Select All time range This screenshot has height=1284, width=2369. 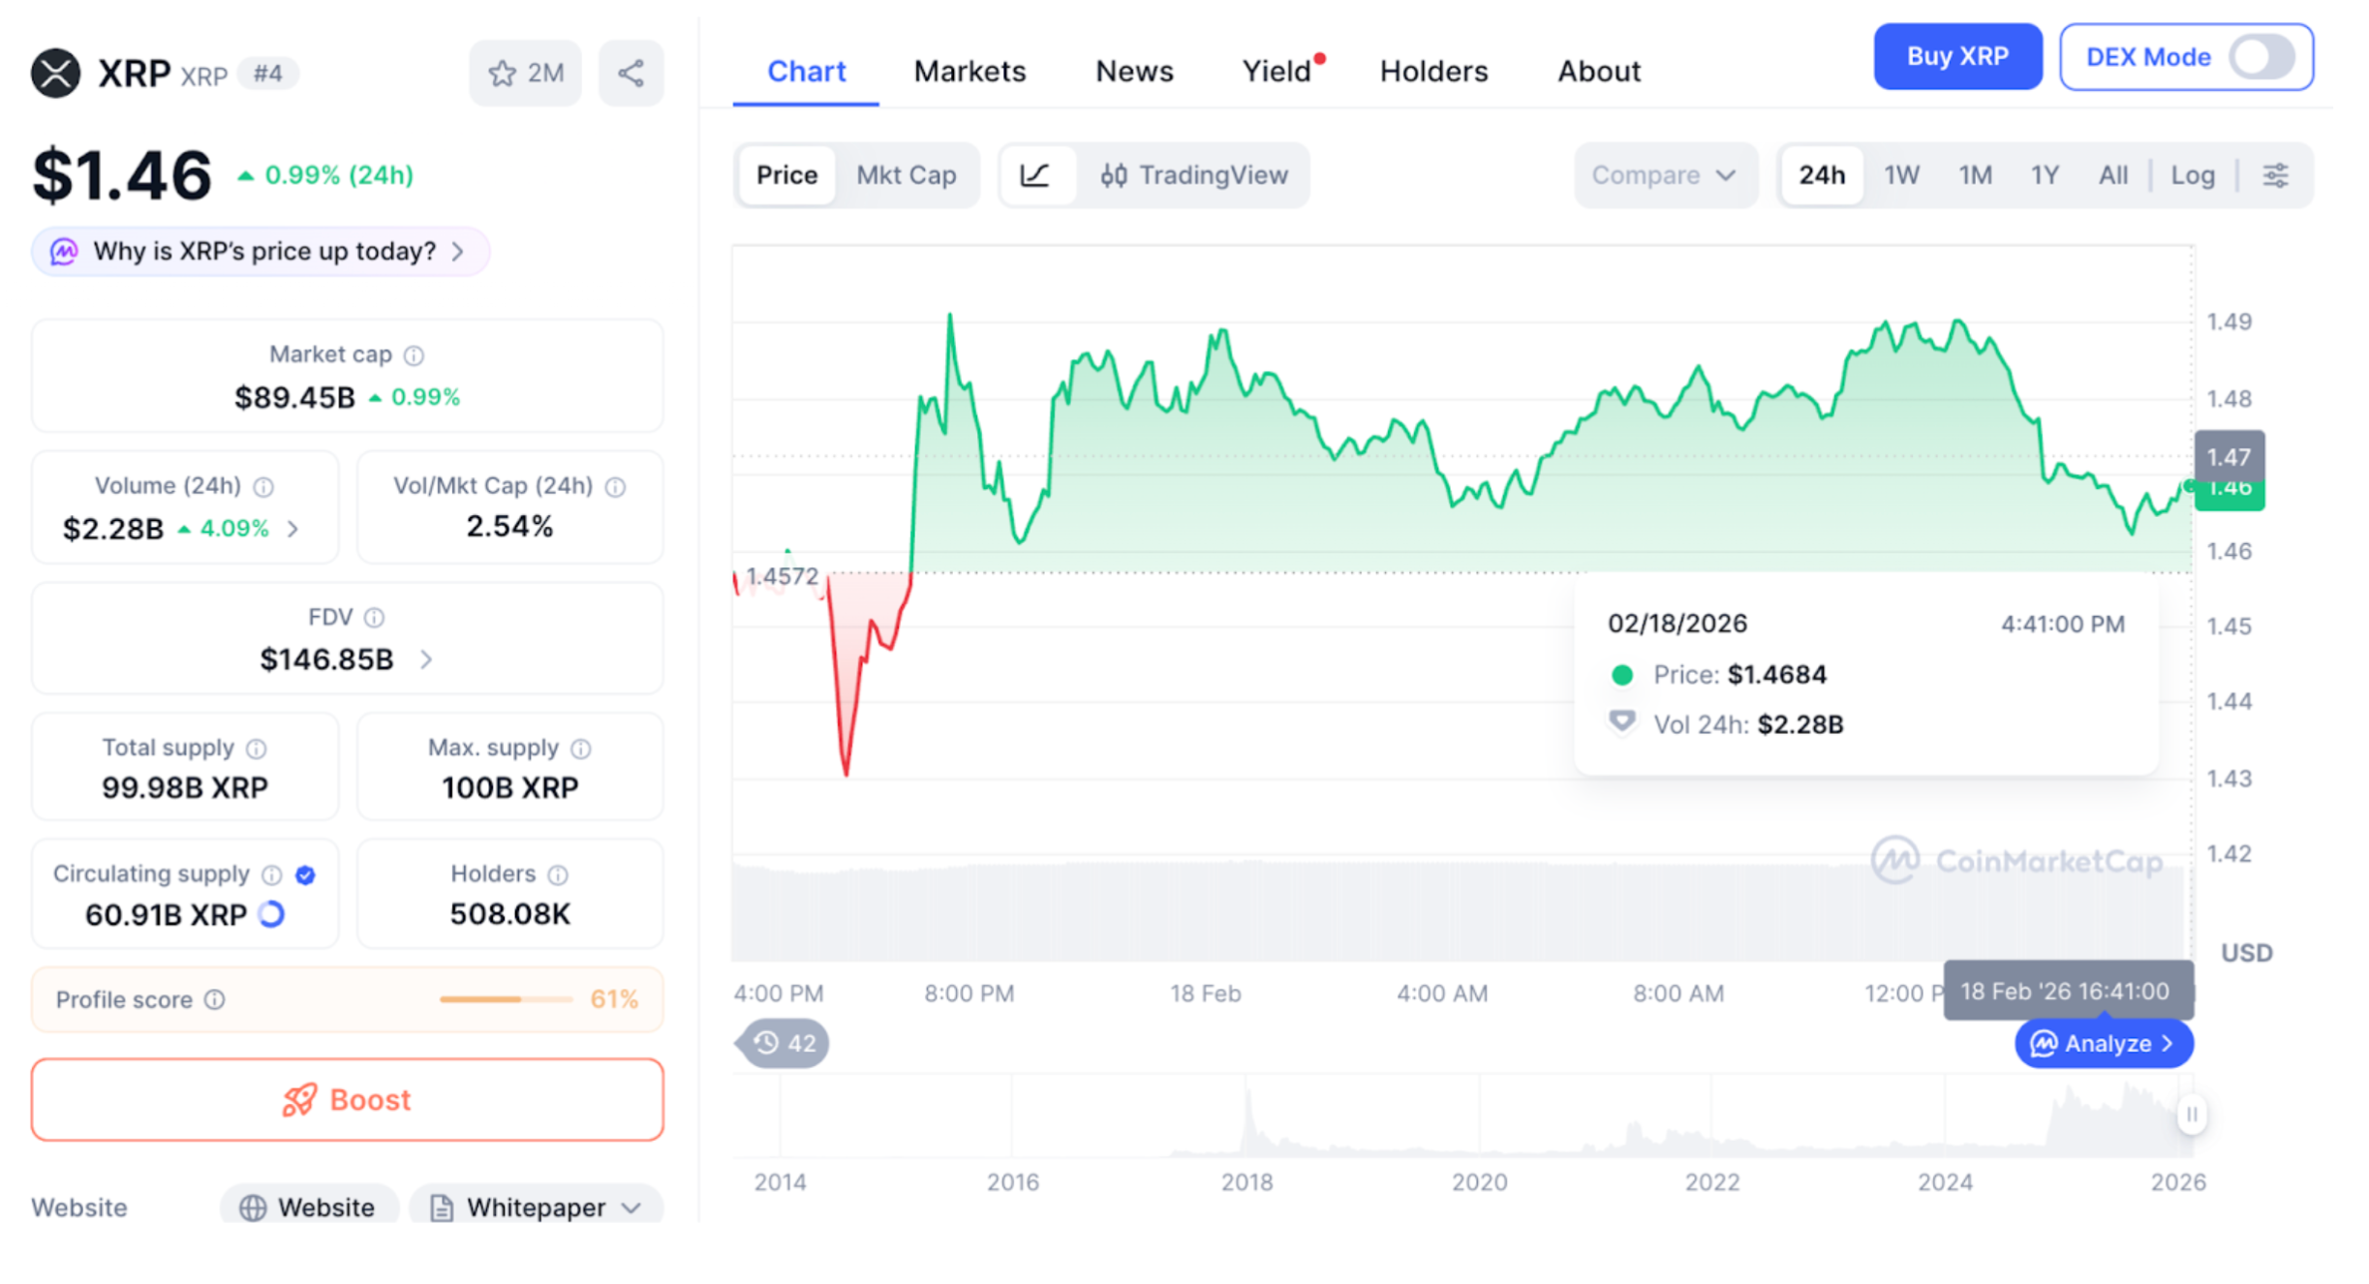[2112, 175]
